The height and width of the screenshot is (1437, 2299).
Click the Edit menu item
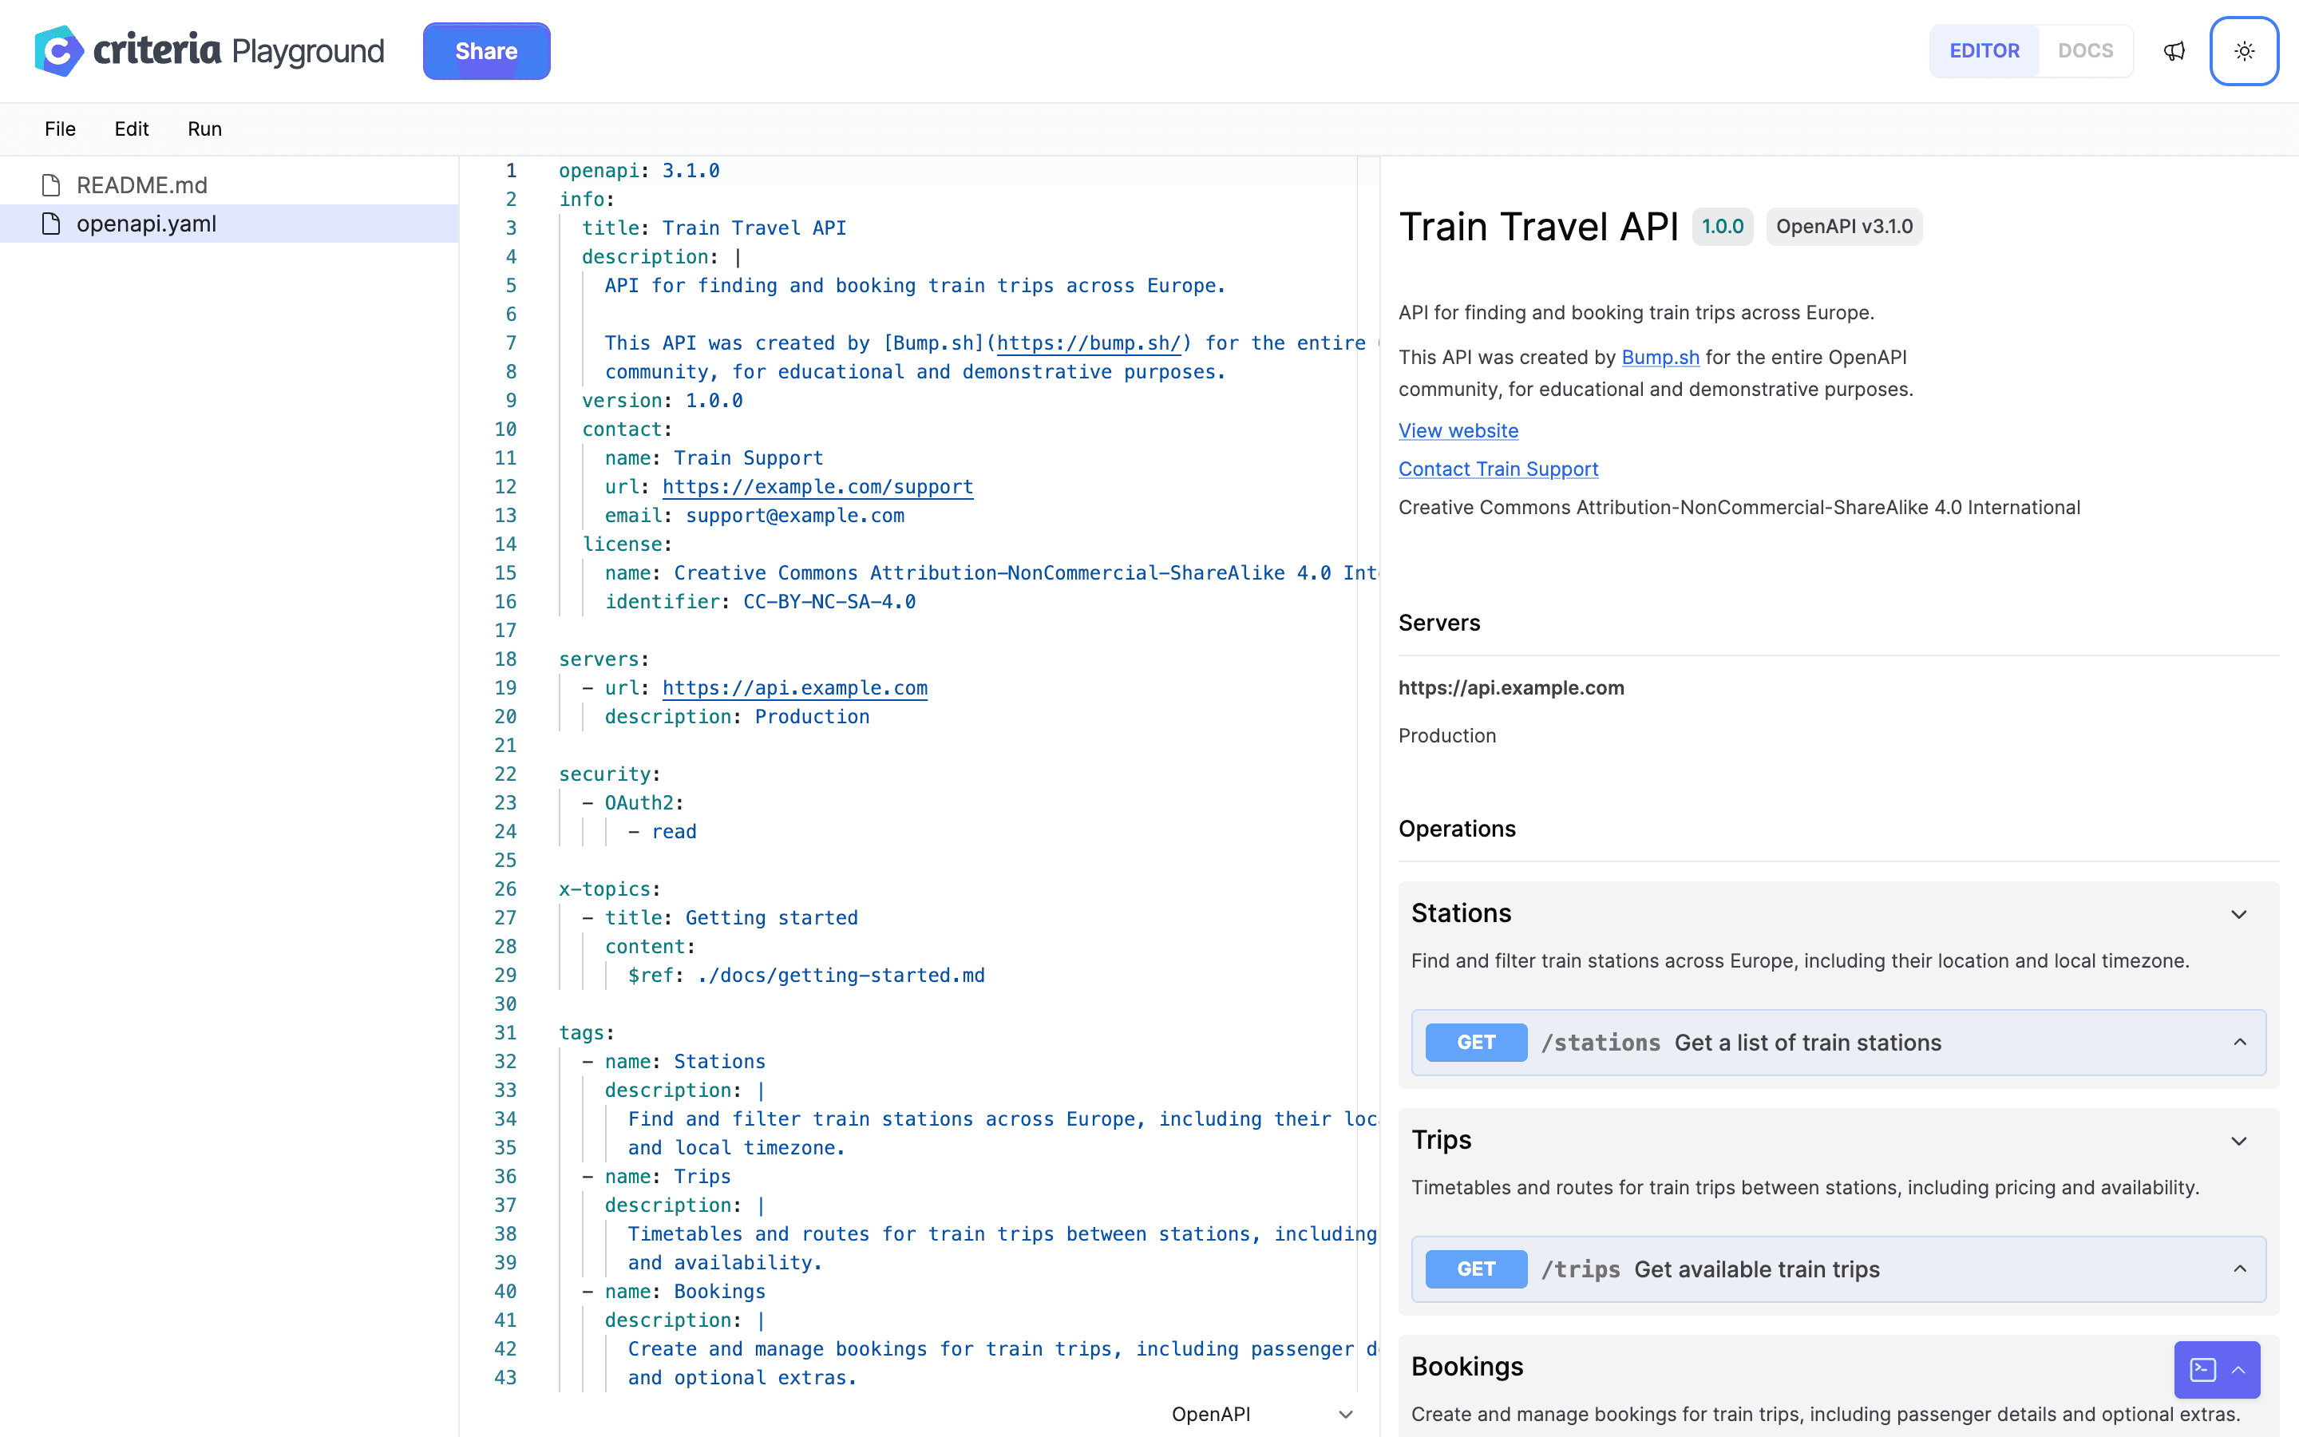pos(133,128)
